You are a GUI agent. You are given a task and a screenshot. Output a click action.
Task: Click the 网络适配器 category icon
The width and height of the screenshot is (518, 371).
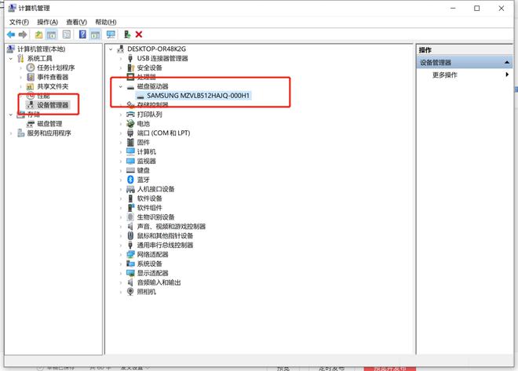[x=131, y=254]
